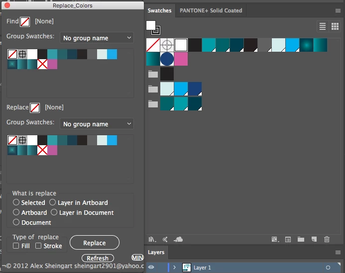Pick the None swatch in Replace swatch list

click(x=12, y=140)
